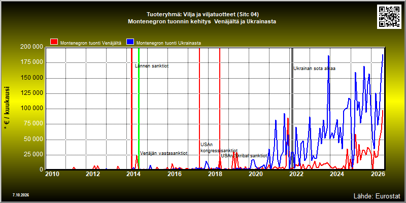Click the 'Lännen sanktiot' annotation text
Viewport: 406px width, 203px height.
point(152,66)
